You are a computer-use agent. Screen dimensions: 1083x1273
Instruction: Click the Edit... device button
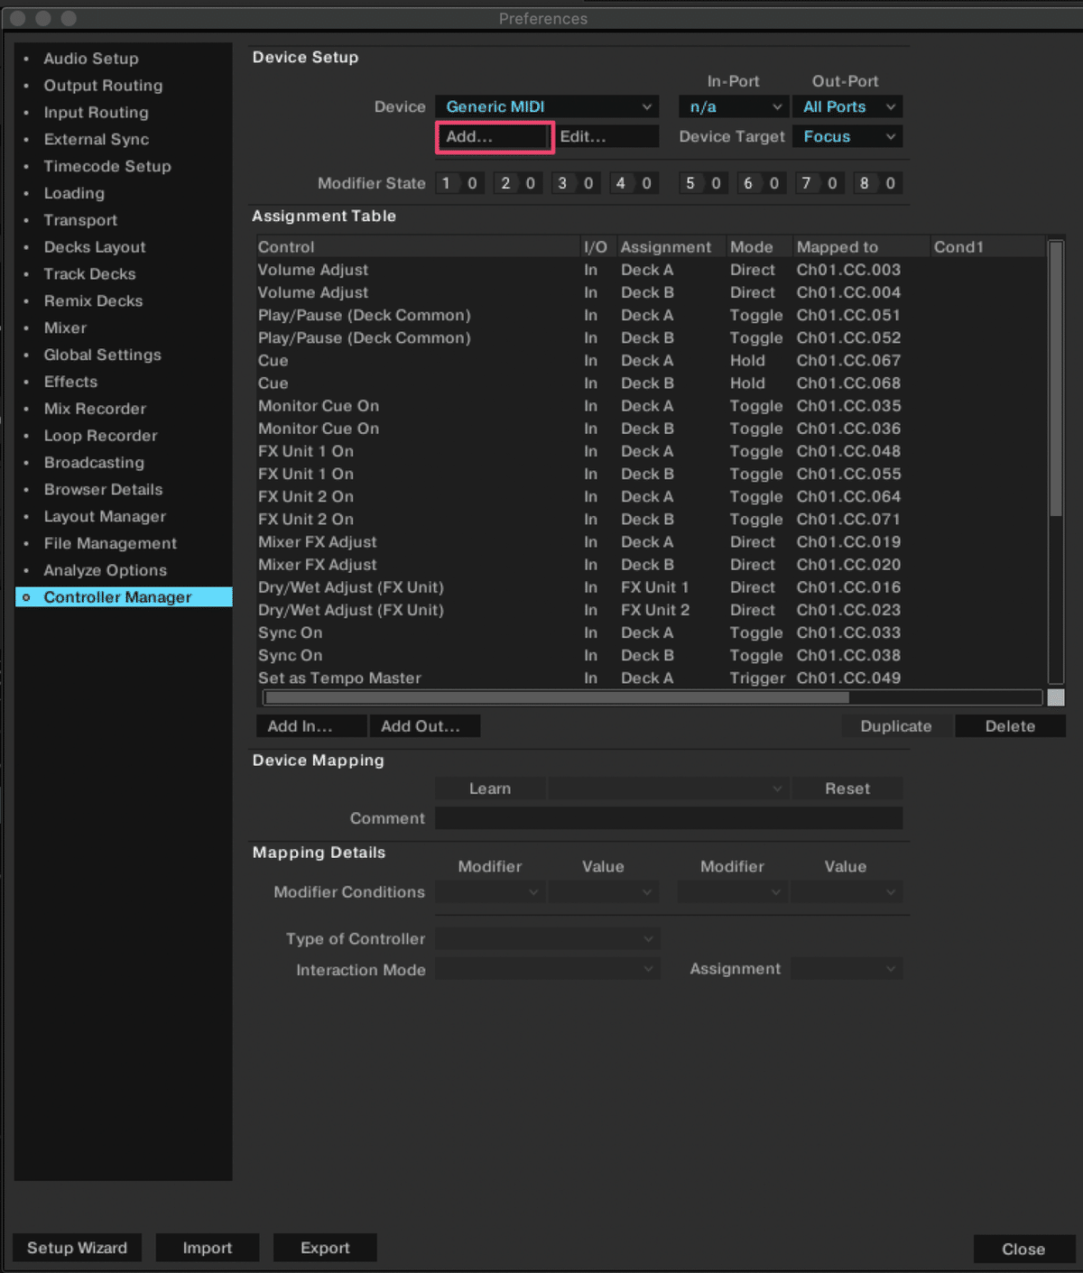(x=607, y=137)
